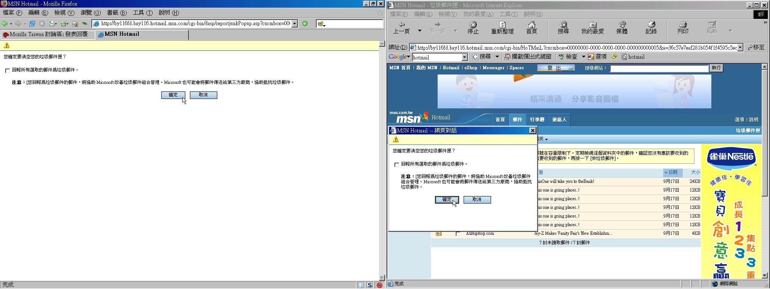Cancel with 取消 in the IE dialog

pos(477,200)
